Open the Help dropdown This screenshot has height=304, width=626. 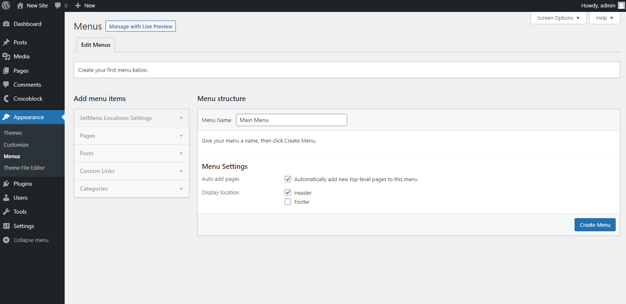pyautogui.click(x=604, y=18)
